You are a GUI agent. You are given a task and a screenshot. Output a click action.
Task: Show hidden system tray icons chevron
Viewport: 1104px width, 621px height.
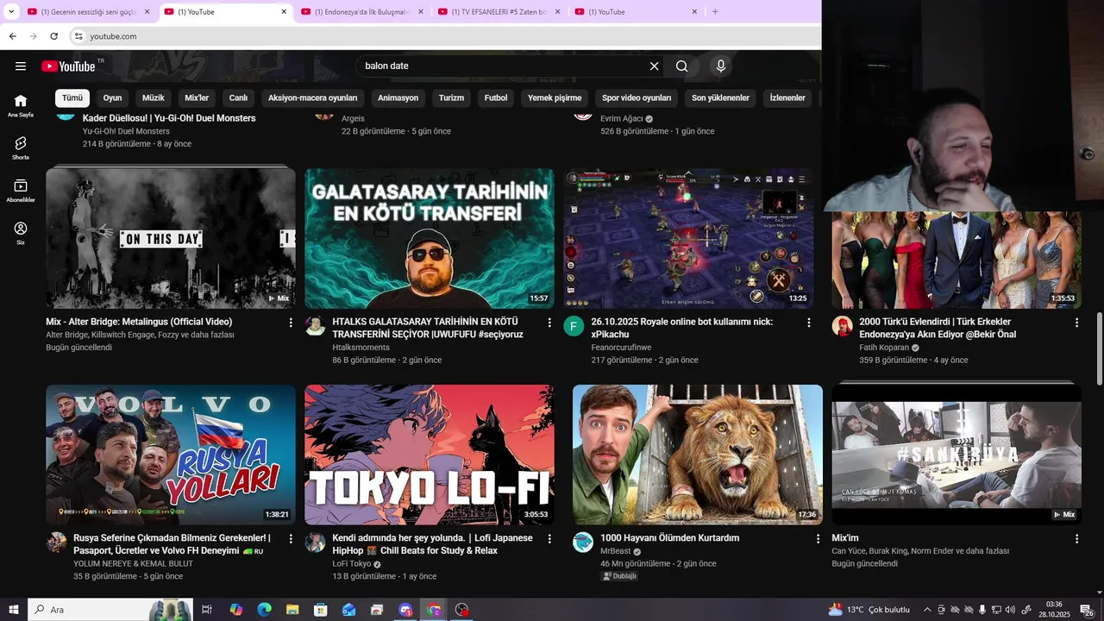coord(927,610)
